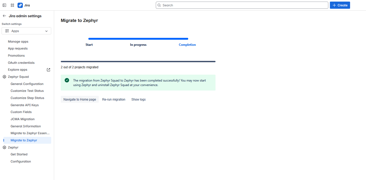Select Manage apps in the sidebar

click(18, 41)
